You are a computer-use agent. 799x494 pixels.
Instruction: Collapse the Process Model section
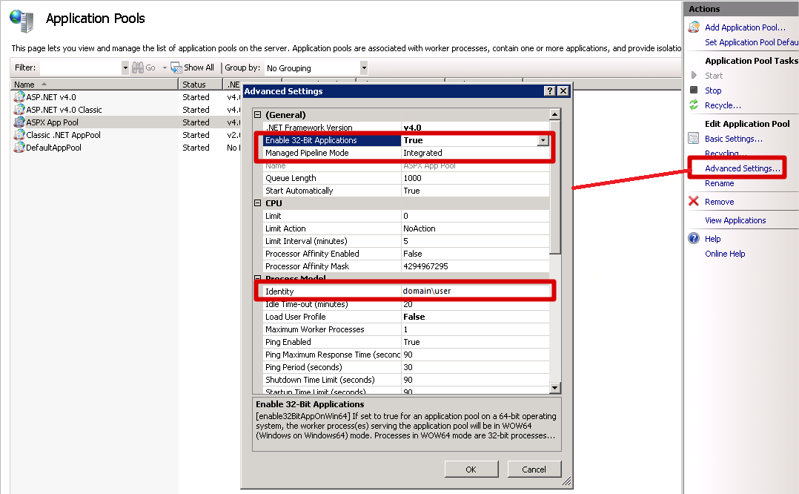coord(258,278)
